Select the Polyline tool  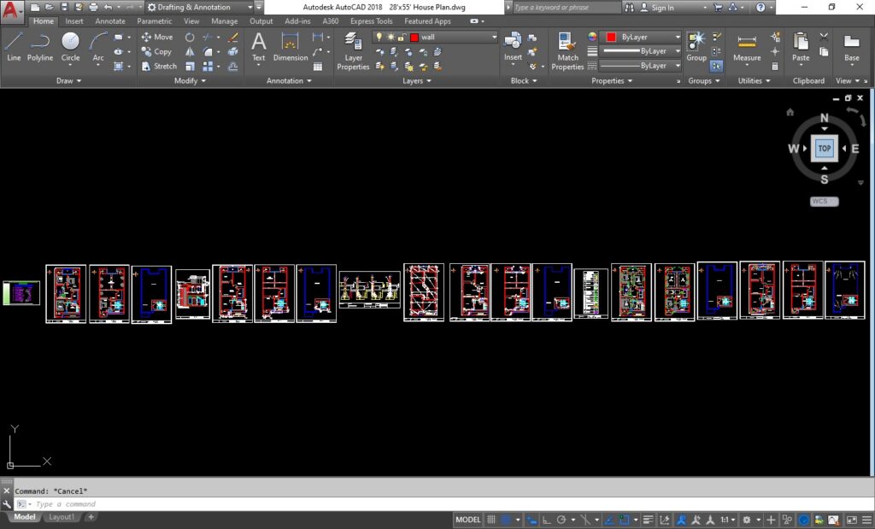(40, 46)
